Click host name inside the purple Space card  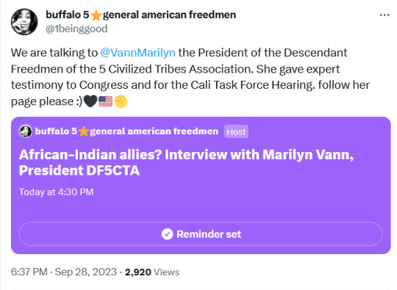(x=126, y=131)
